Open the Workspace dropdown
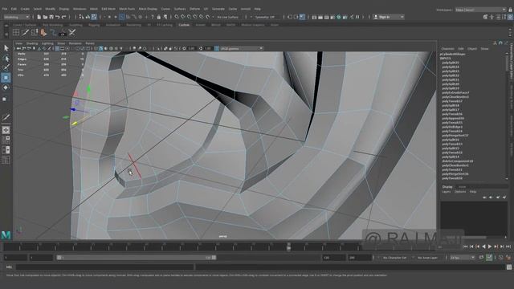The height and width of the screenshot is (289, 514). pyautogui.click(x=480, y=10)
